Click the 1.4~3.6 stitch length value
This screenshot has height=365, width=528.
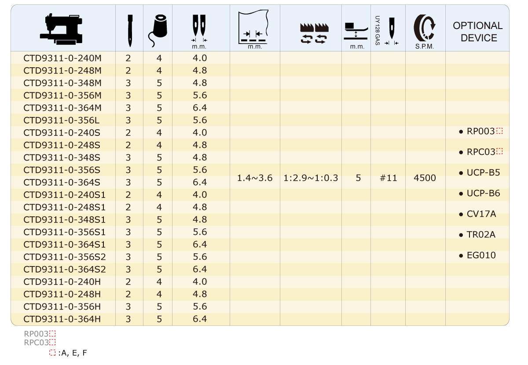(x=255, y=178)
